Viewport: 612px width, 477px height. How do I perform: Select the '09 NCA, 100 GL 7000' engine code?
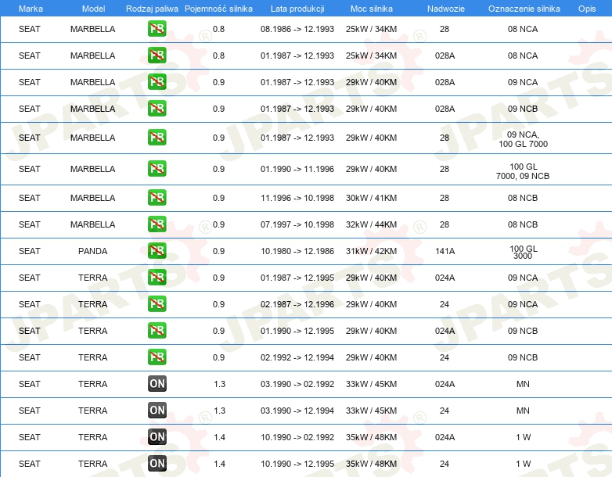[523, 139]
